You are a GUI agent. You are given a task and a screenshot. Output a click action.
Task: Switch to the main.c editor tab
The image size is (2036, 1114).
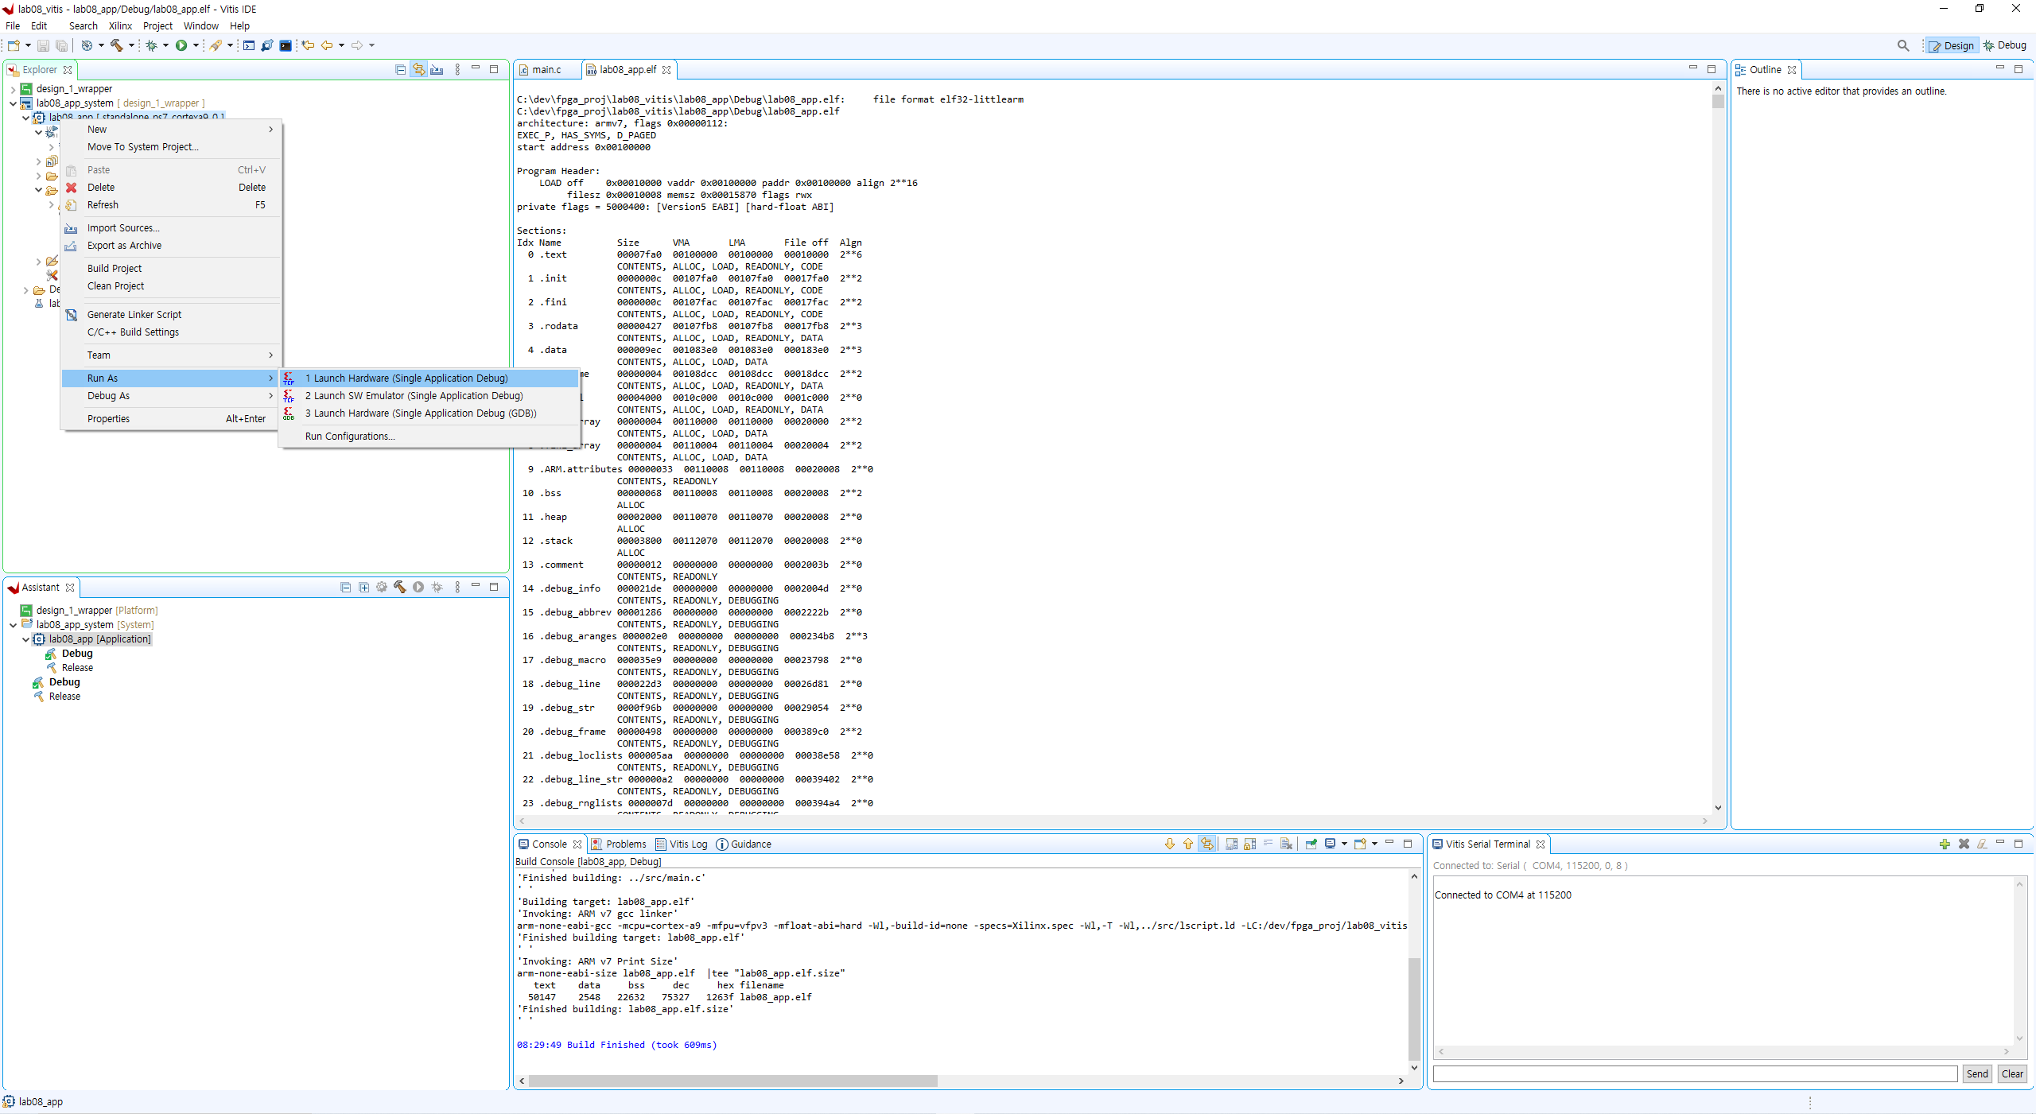(x=546, y=69)
